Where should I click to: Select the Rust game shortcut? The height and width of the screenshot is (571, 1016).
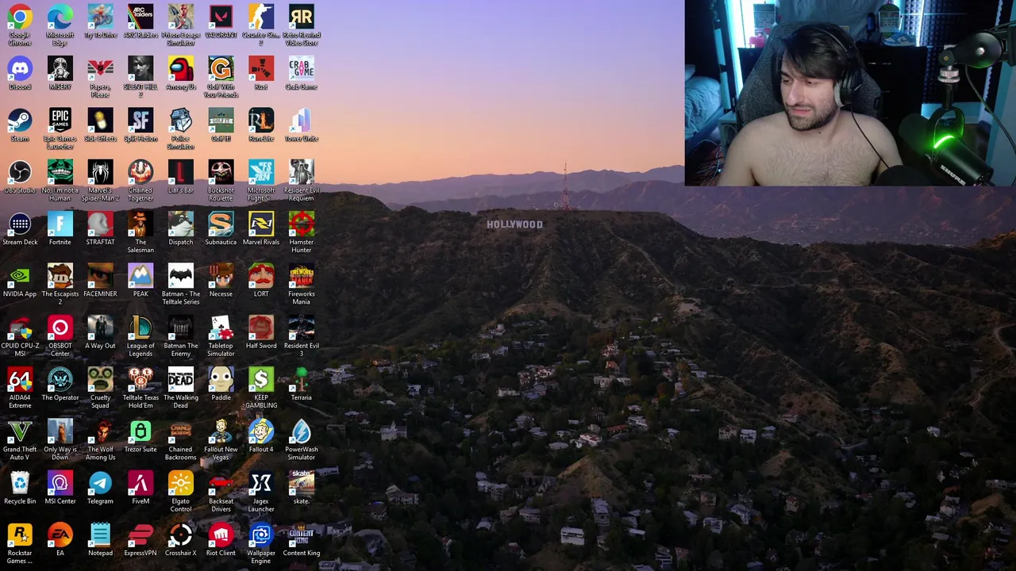(x=261, y=73)
